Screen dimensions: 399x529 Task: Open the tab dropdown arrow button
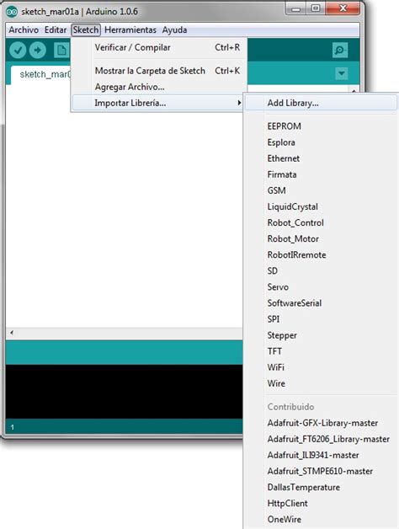point(342,73)
